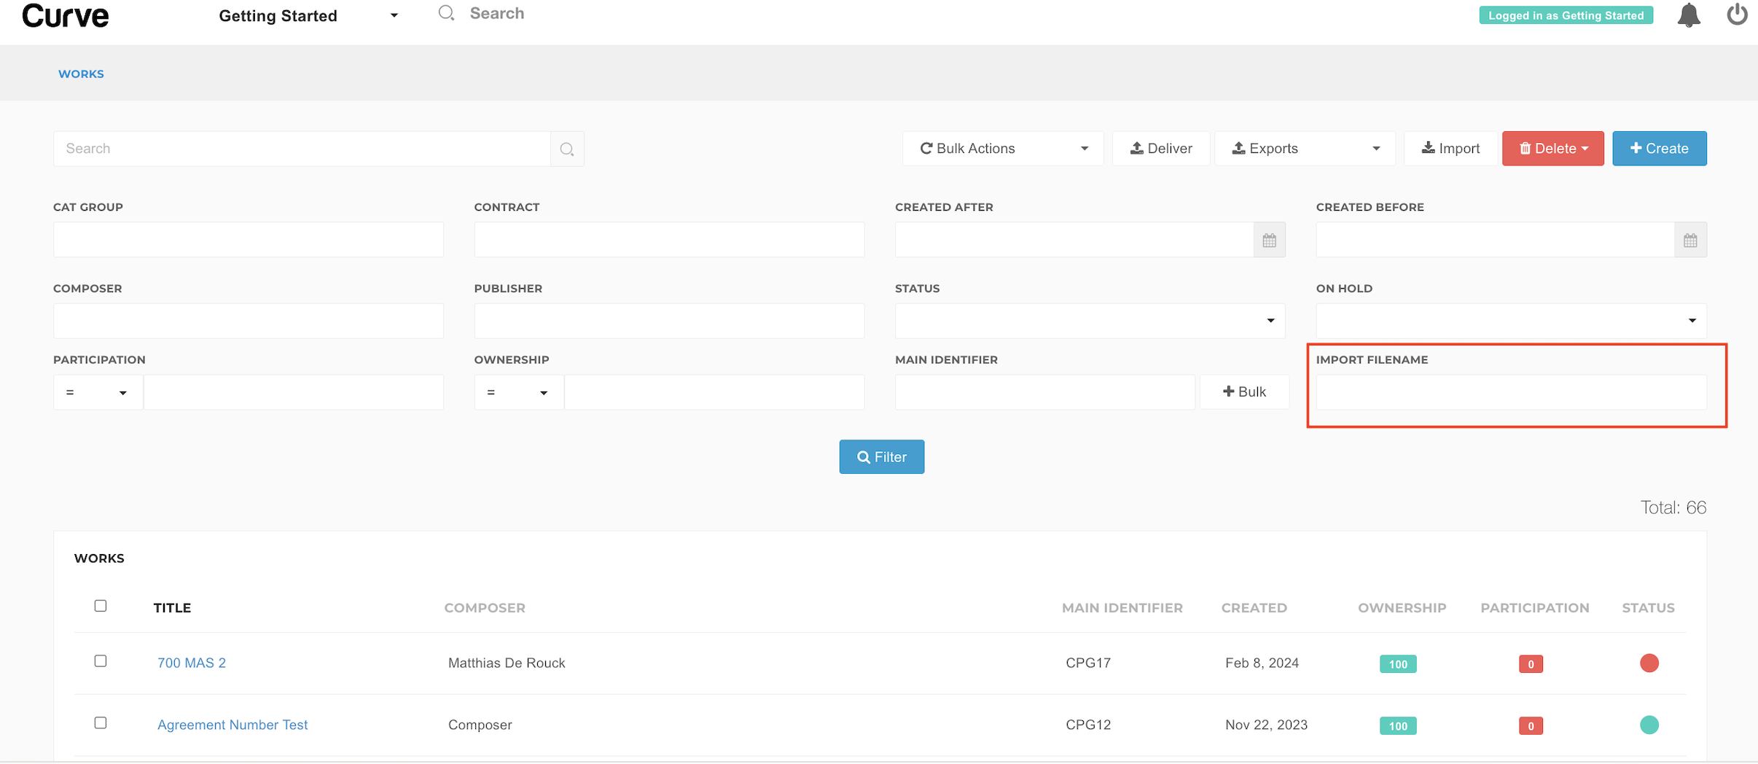1758x764 pixels.
Task: Focus the top bar Search field
Action: click(496, 13)
